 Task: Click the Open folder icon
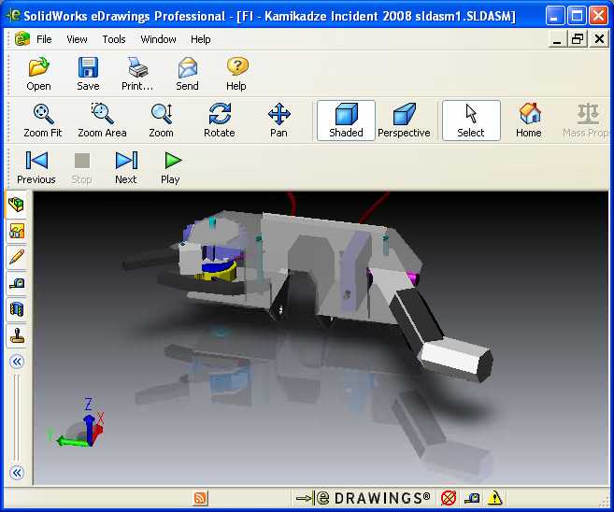tap(38, 74)
